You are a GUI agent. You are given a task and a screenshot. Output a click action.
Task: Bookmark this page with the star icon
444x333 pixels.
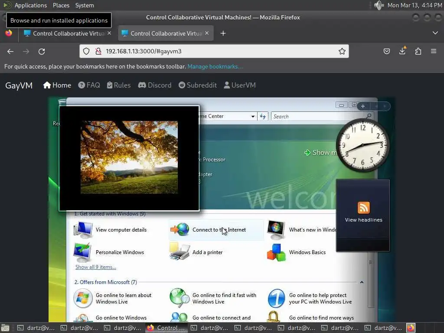(x=342, y=51)
